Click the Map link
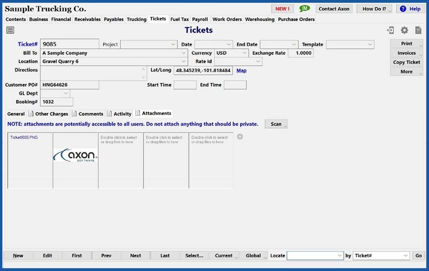429x271 pixels. pos(242,70)
